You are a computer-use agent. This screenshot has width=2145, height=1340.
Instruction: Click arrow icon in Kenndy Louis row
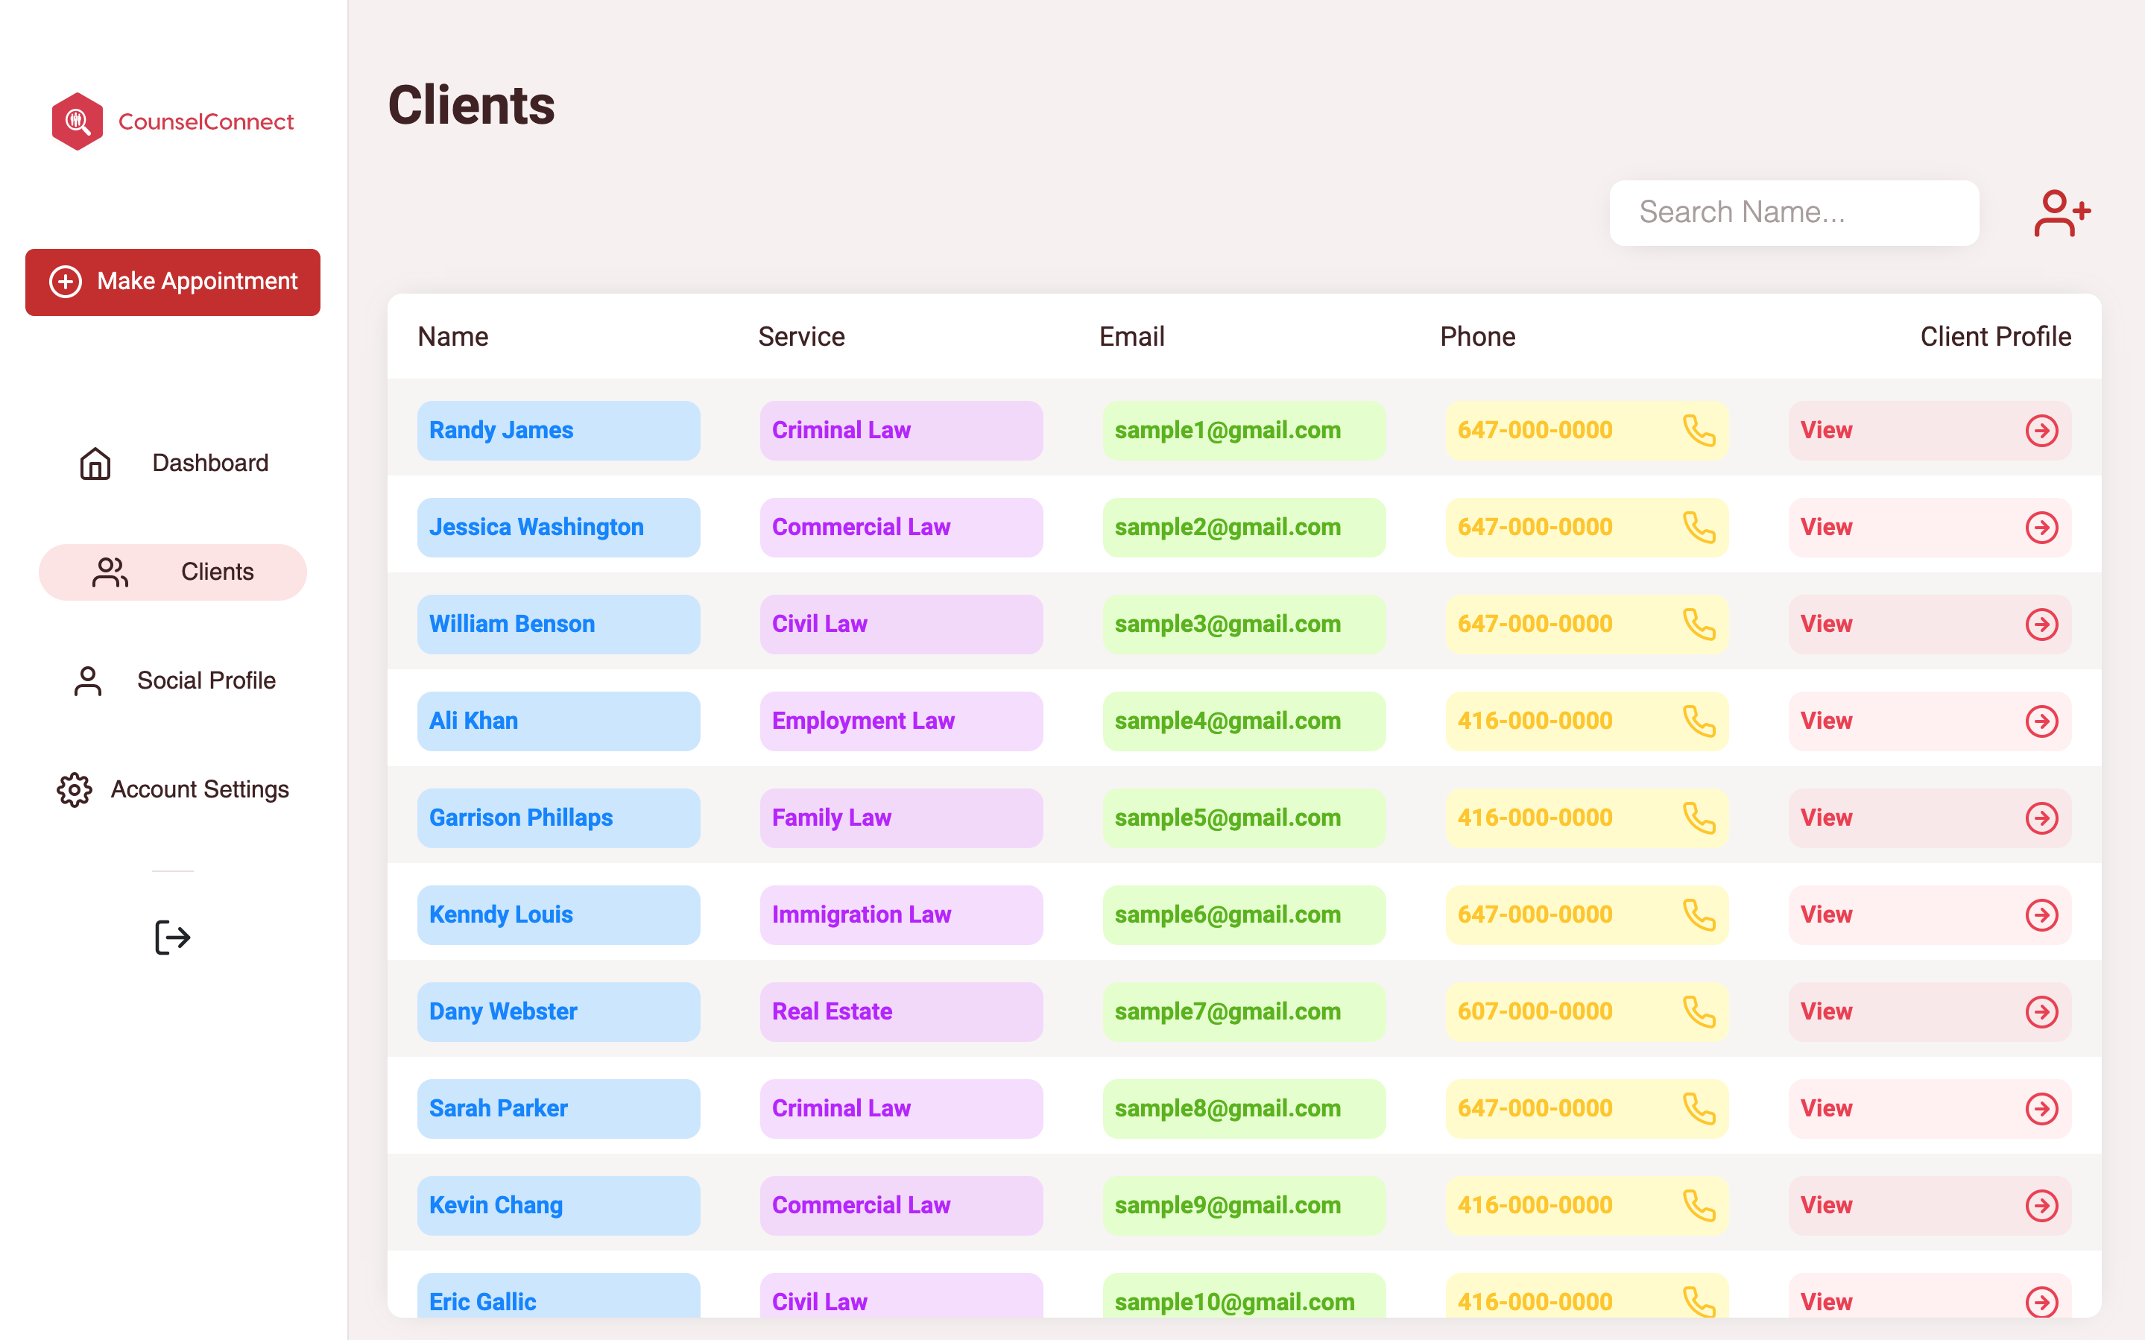click(x=2041, y=914)
